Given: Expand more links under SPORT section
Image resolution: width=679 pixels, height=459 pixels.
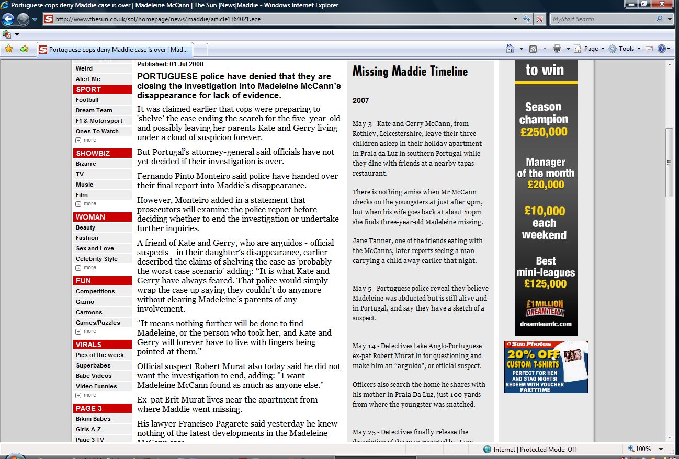Looking at the screenshot, I should coord(86,140).
